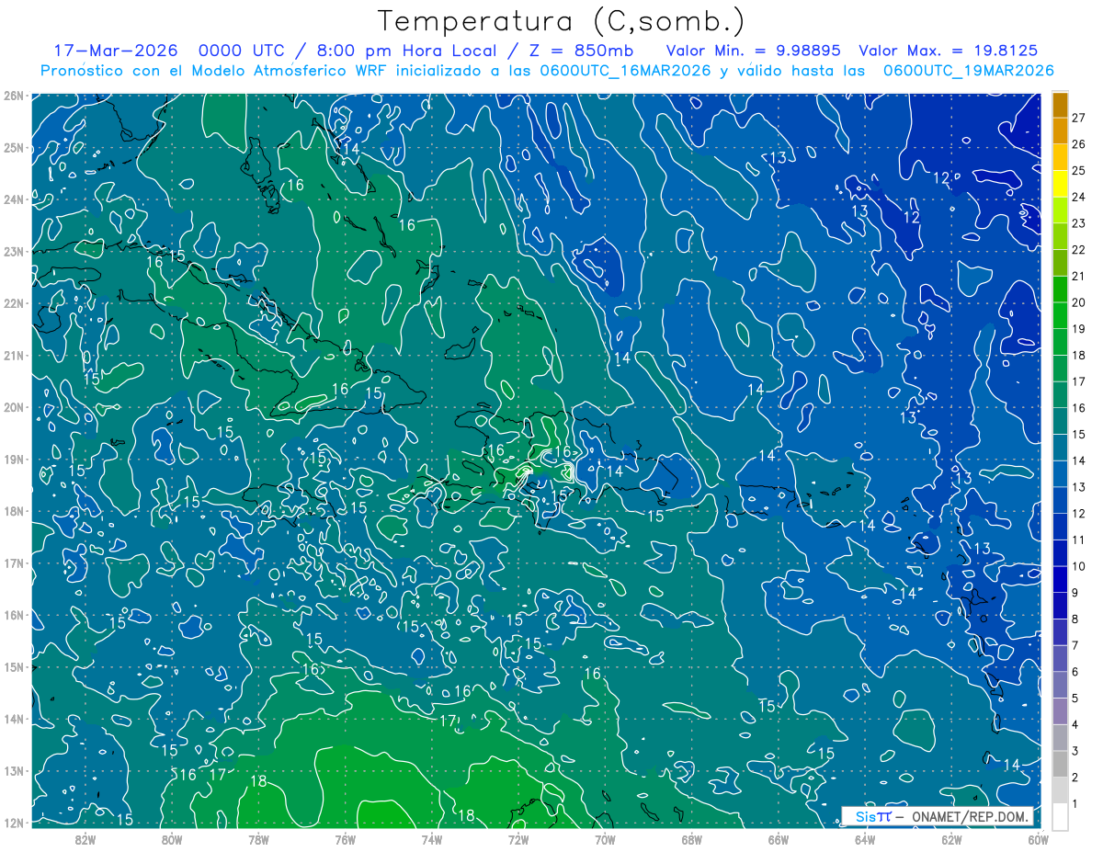Click the '24N' latitude axis label
The image size is (1103, 852).
tap(13, 199)
